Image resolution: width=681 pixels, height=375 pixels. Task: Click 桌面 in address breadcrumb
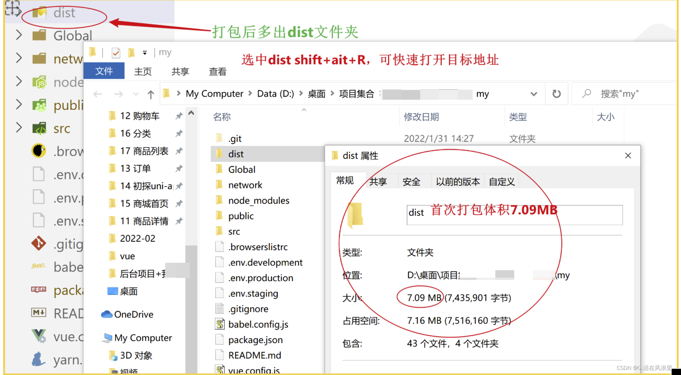[317, 94]
